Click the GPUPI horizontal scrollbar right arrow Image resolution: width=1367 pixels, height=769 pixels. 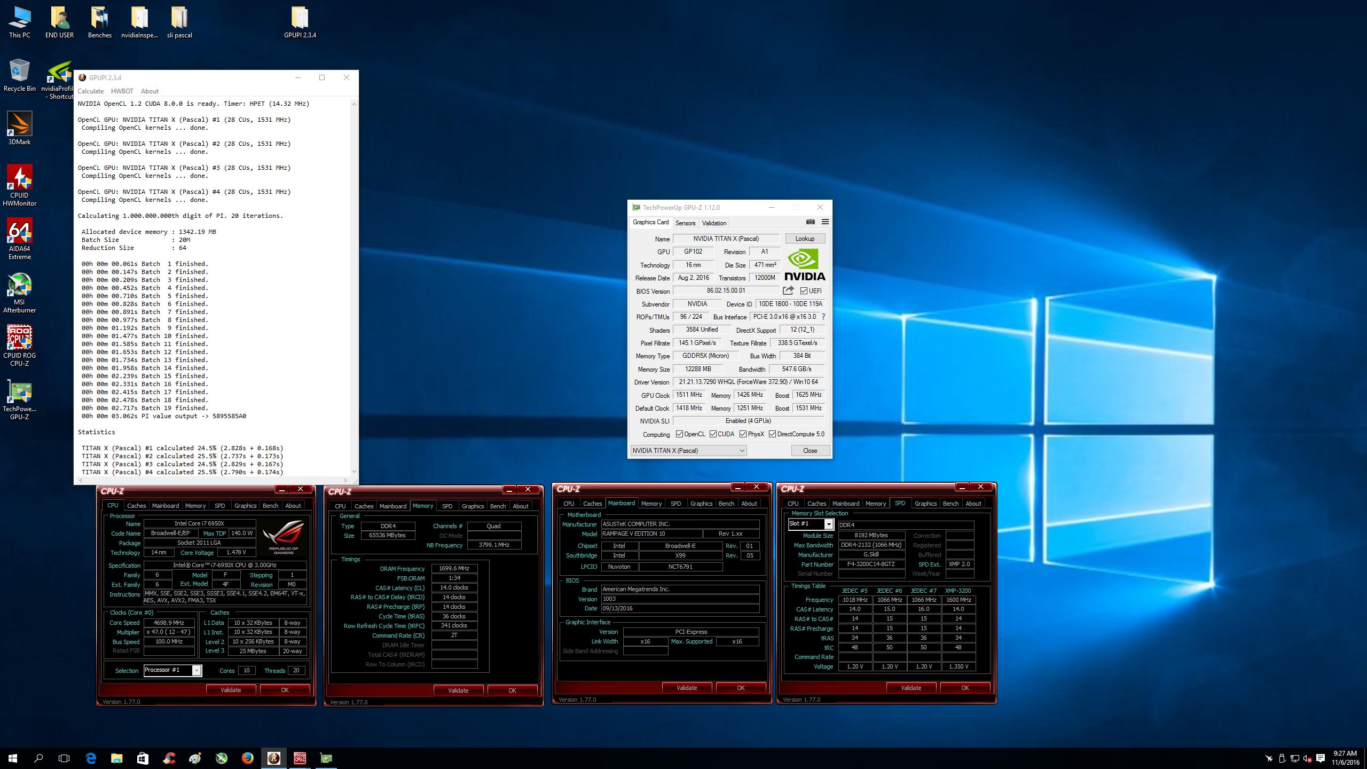click(345, 480)
